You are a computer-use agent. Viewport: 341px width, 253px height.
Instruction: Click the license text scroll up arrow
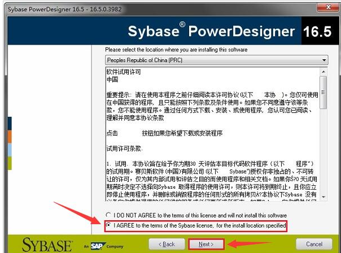pos(323,72)
